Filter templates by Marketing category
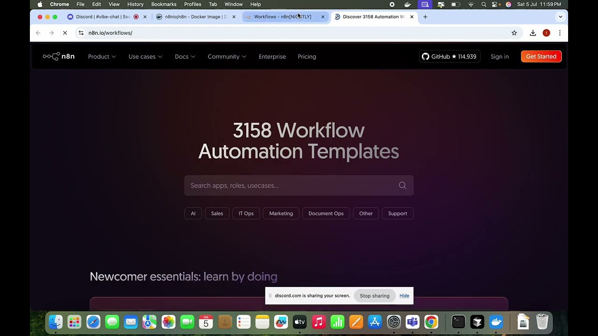Screen dimensions: 598x336 (281, 213)
